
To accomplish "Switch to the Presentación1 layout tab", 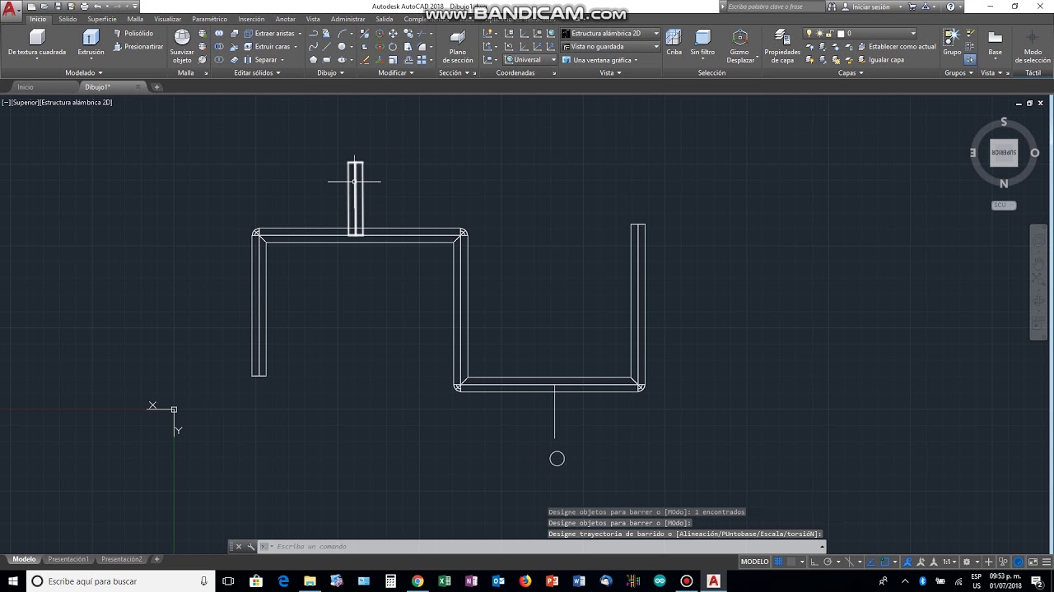I will pos(68,559).
